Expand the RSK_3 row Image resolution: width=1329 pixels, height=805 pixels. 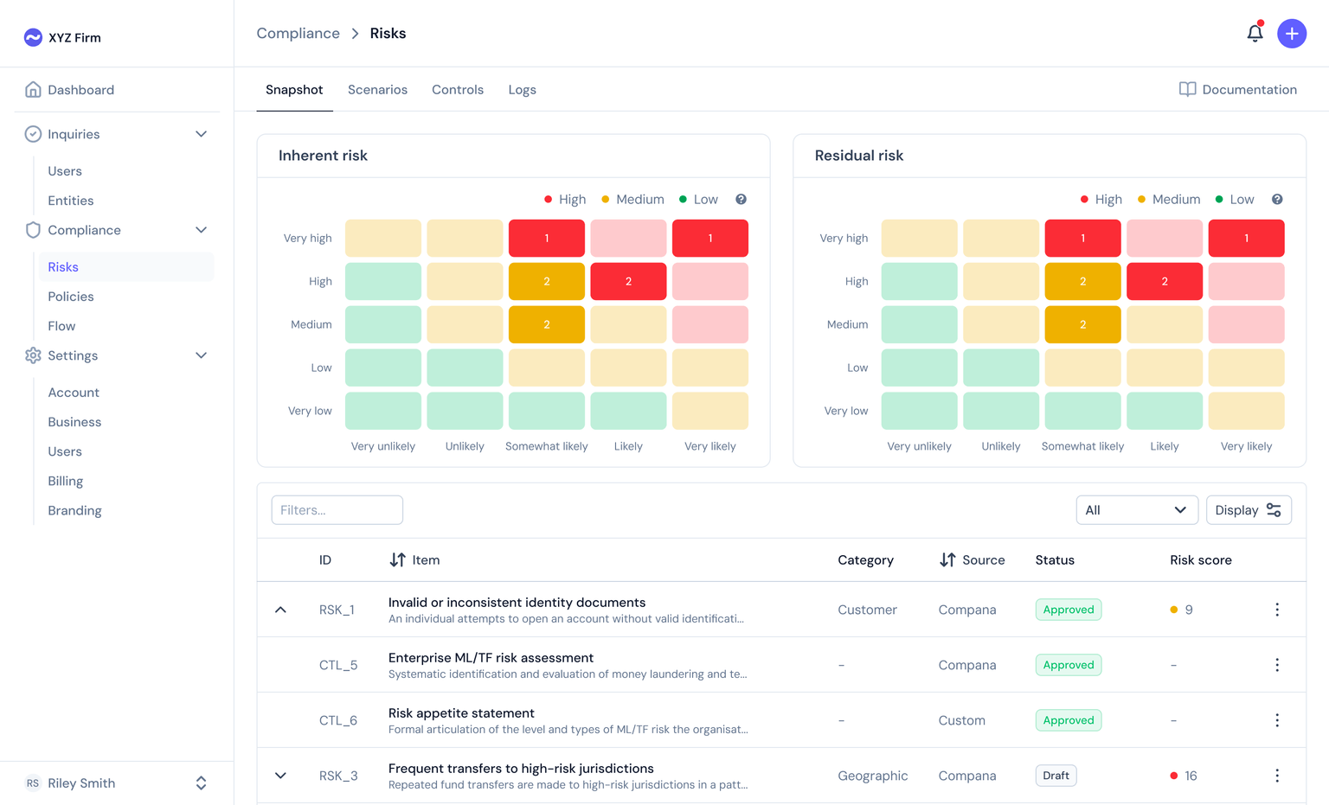tap(280, 776)
